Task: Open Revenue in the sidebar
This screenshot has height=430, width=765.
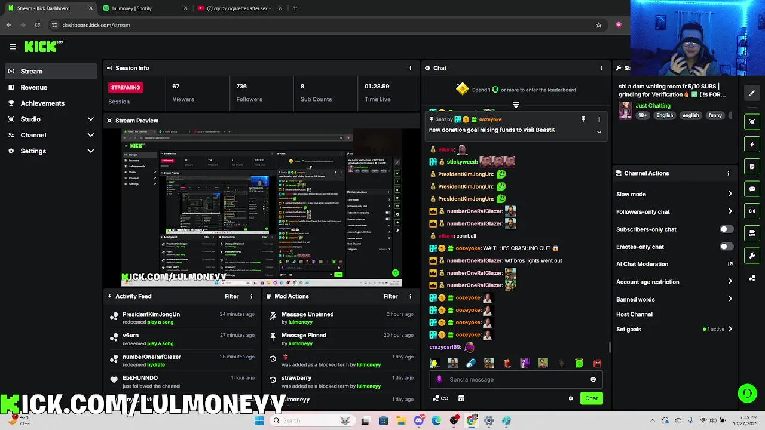Action: pyautogui.click(x=51, y=87)
